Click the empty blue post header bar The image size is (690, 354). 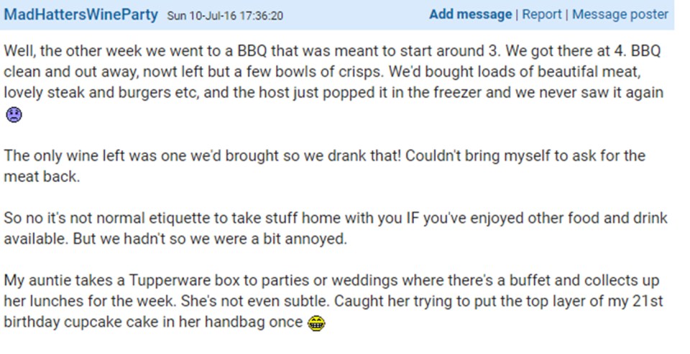click(356, 14)
